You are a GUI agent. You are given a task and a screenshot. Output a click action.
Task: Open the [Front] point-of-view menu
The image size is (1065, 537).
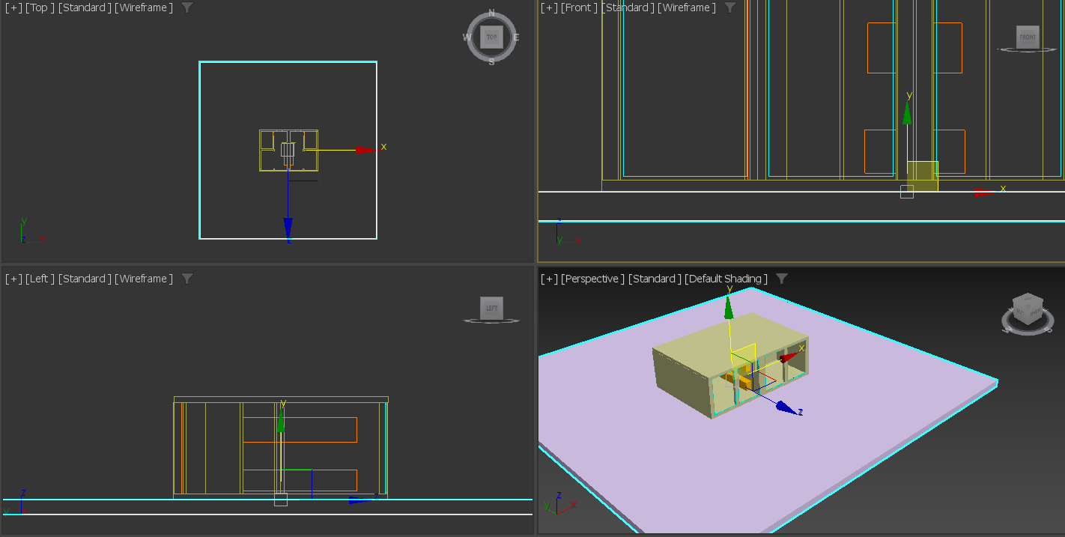point(579,7)
